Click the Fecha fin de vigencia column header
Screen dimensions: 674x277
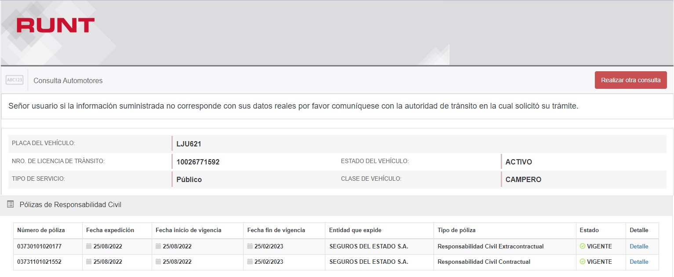(x=276, y=230)
